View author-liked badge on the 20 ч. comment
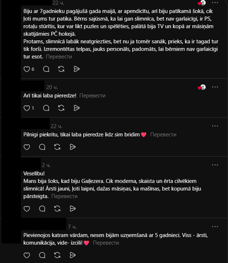 click(x=202, y=87)
